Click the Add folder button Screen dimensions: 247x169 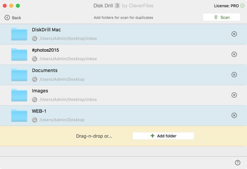[163, 136]
